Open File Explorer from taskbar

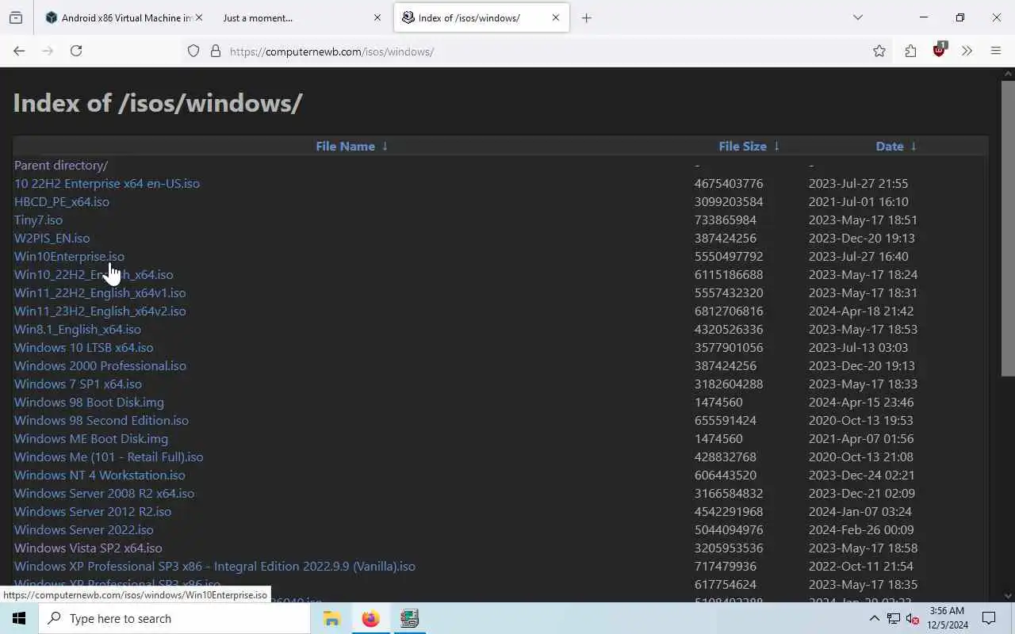click(331, 618)
